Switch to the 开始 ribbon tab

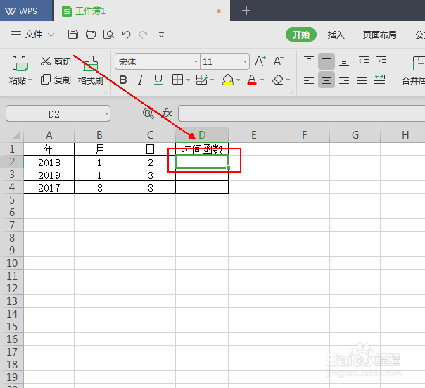[x=301, y=35]
